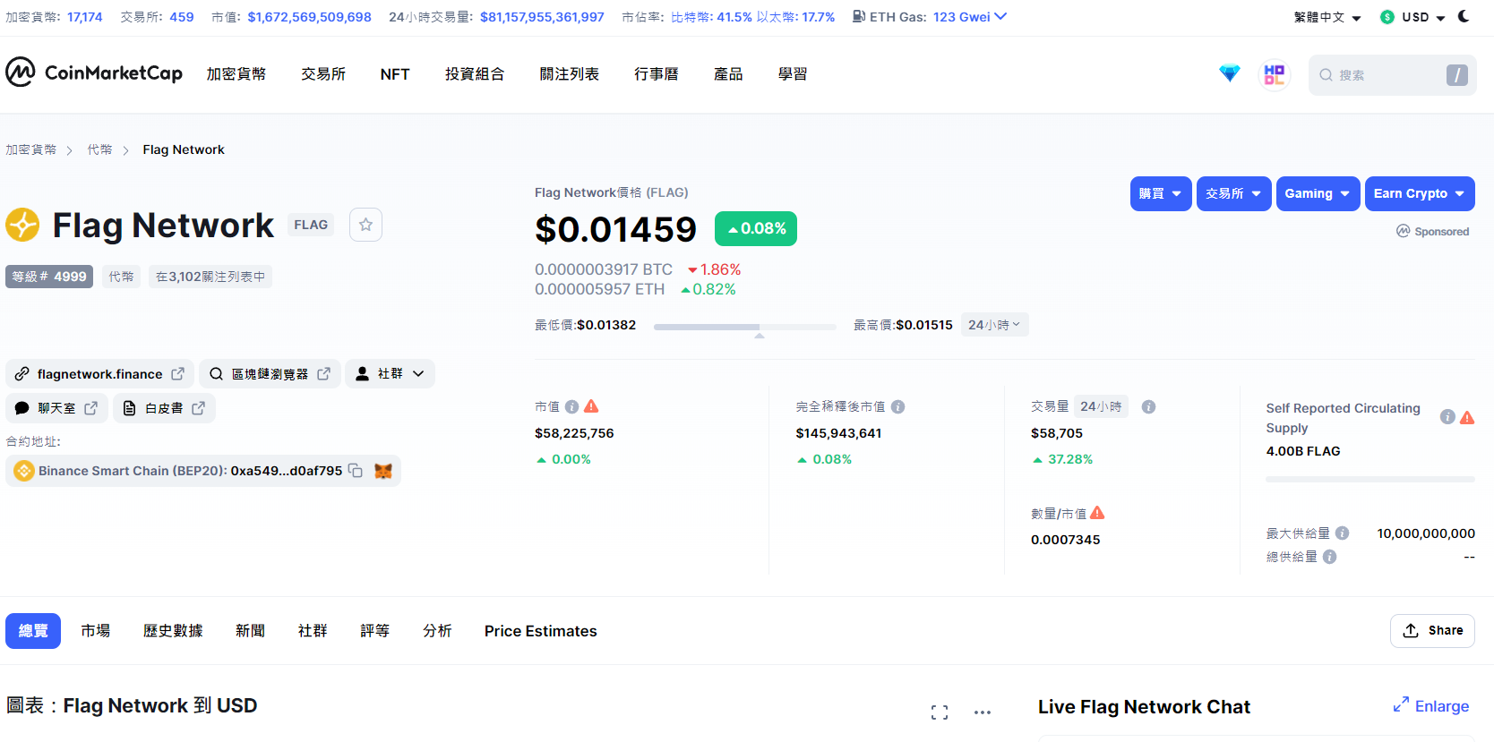Click the Share button
The image size is (1494, 742).
[1432, 631]
